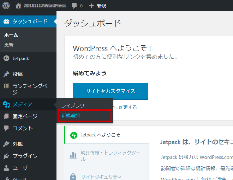Viewport: 233px width, 180px height.
Task: Click the に変更する theme link
Action: pyautogui.click(x=125, y=107)
